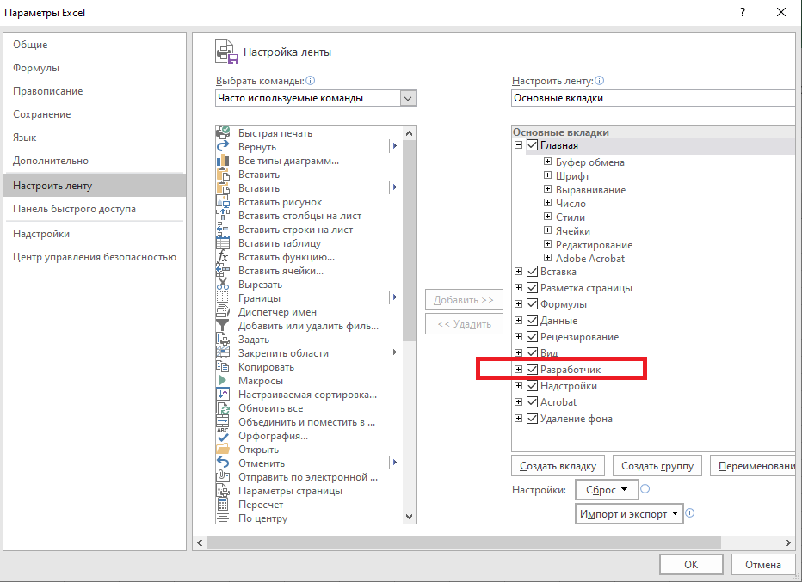Click the Redo (Вернуть) arrow icon

click(x=223, y=147)
